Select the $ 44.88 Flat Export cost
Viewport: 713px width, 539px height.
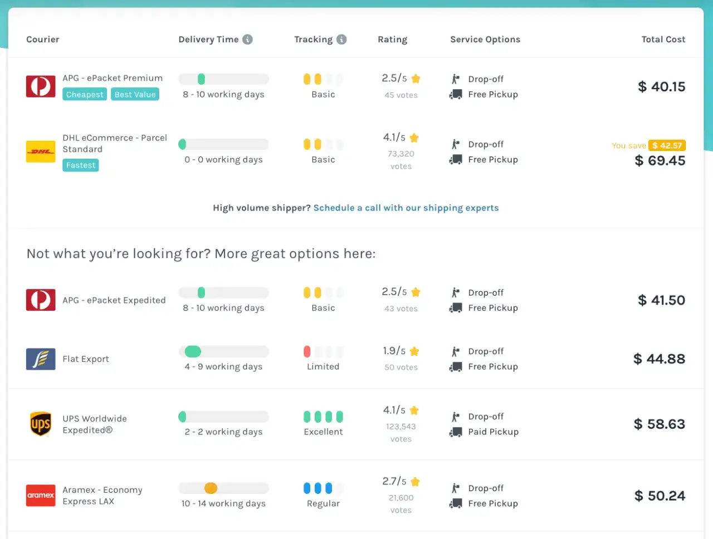point(660,359)
